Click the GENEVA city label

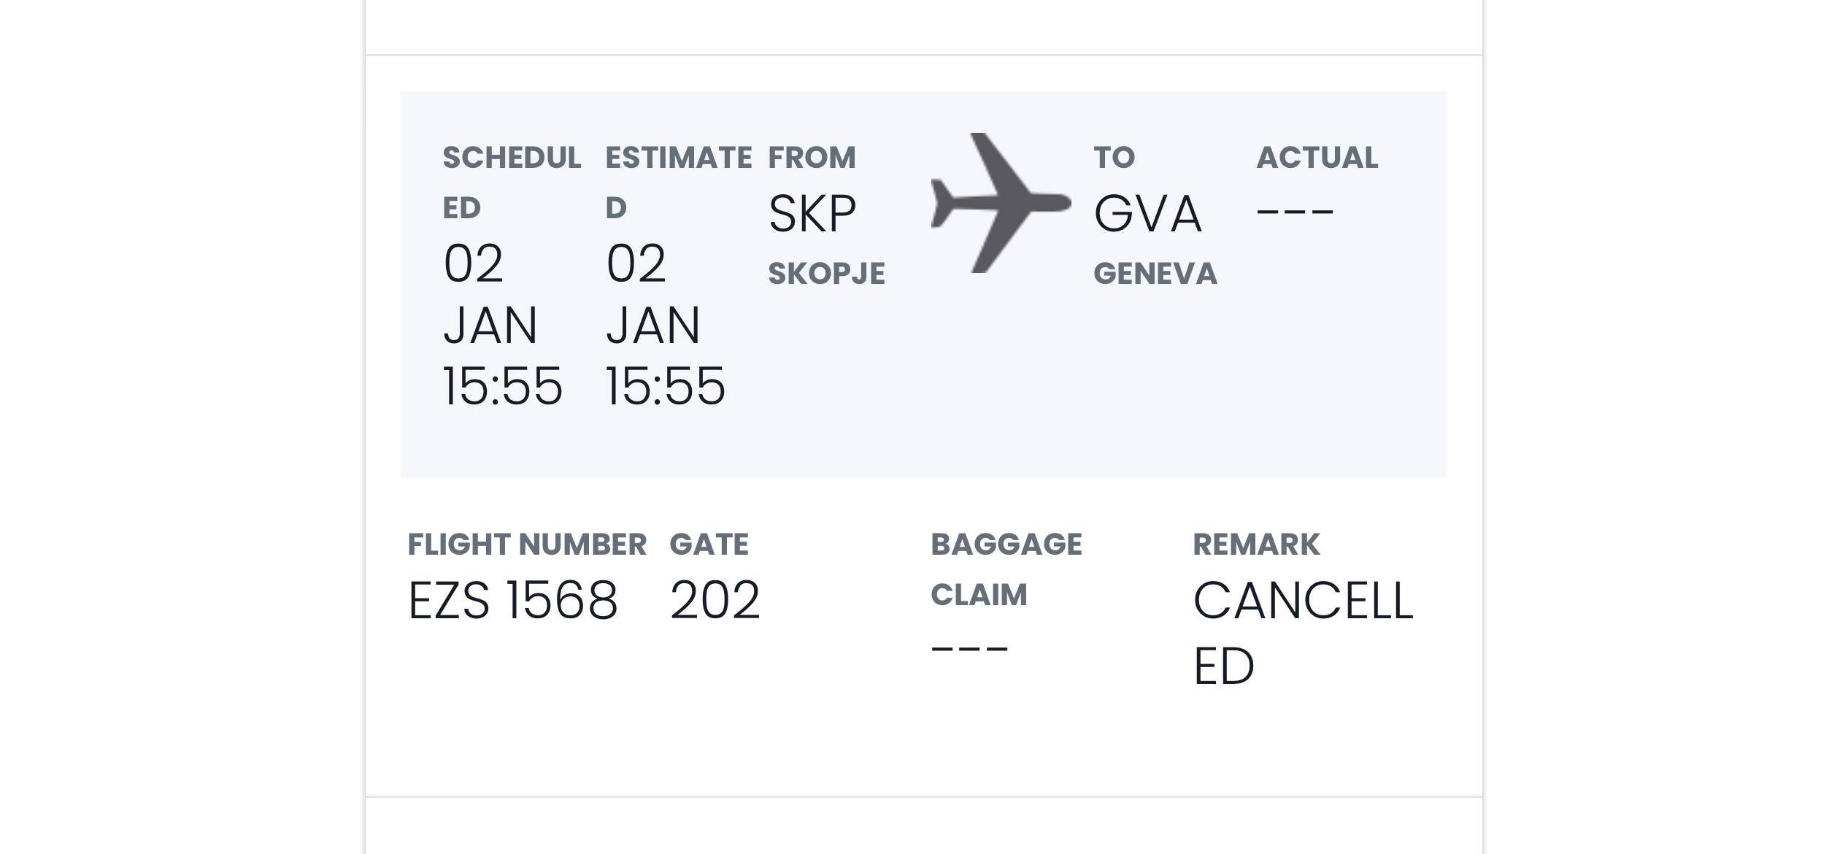[x=1155, y=274]
